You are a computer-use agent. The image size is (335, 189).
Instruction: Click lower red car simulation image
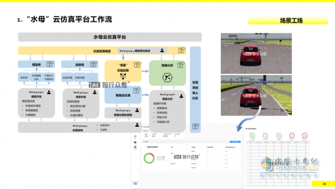coord(256,95)
